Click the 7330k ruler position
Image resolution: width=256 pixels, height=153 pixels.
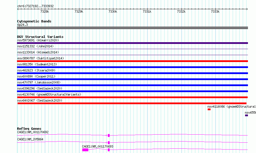click(x=113, y=11)
